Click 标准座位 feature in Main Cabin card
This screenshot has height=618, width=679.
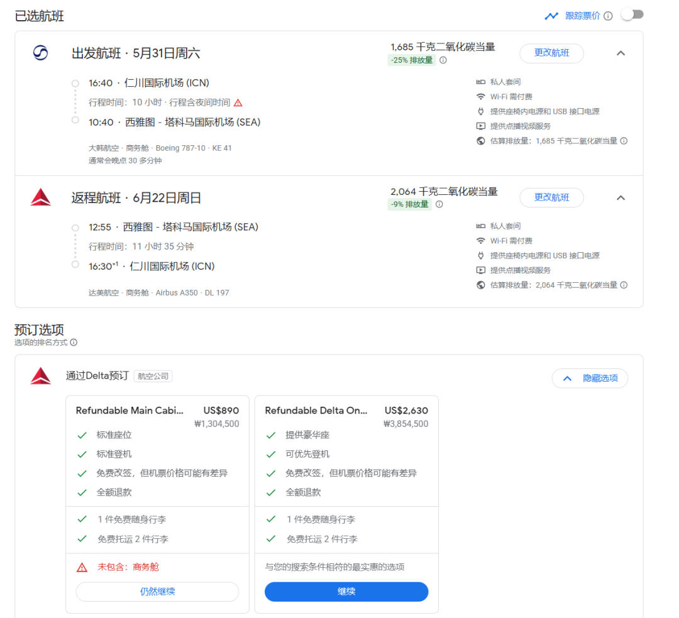(114, 435)
